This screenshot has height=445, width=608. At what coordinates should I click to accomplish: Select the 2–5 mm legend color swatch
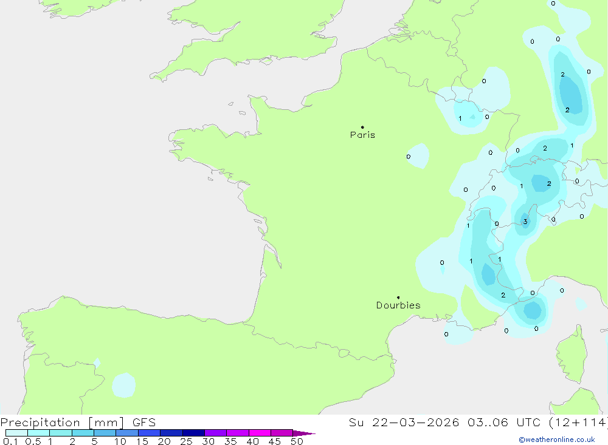coord(83,433)
